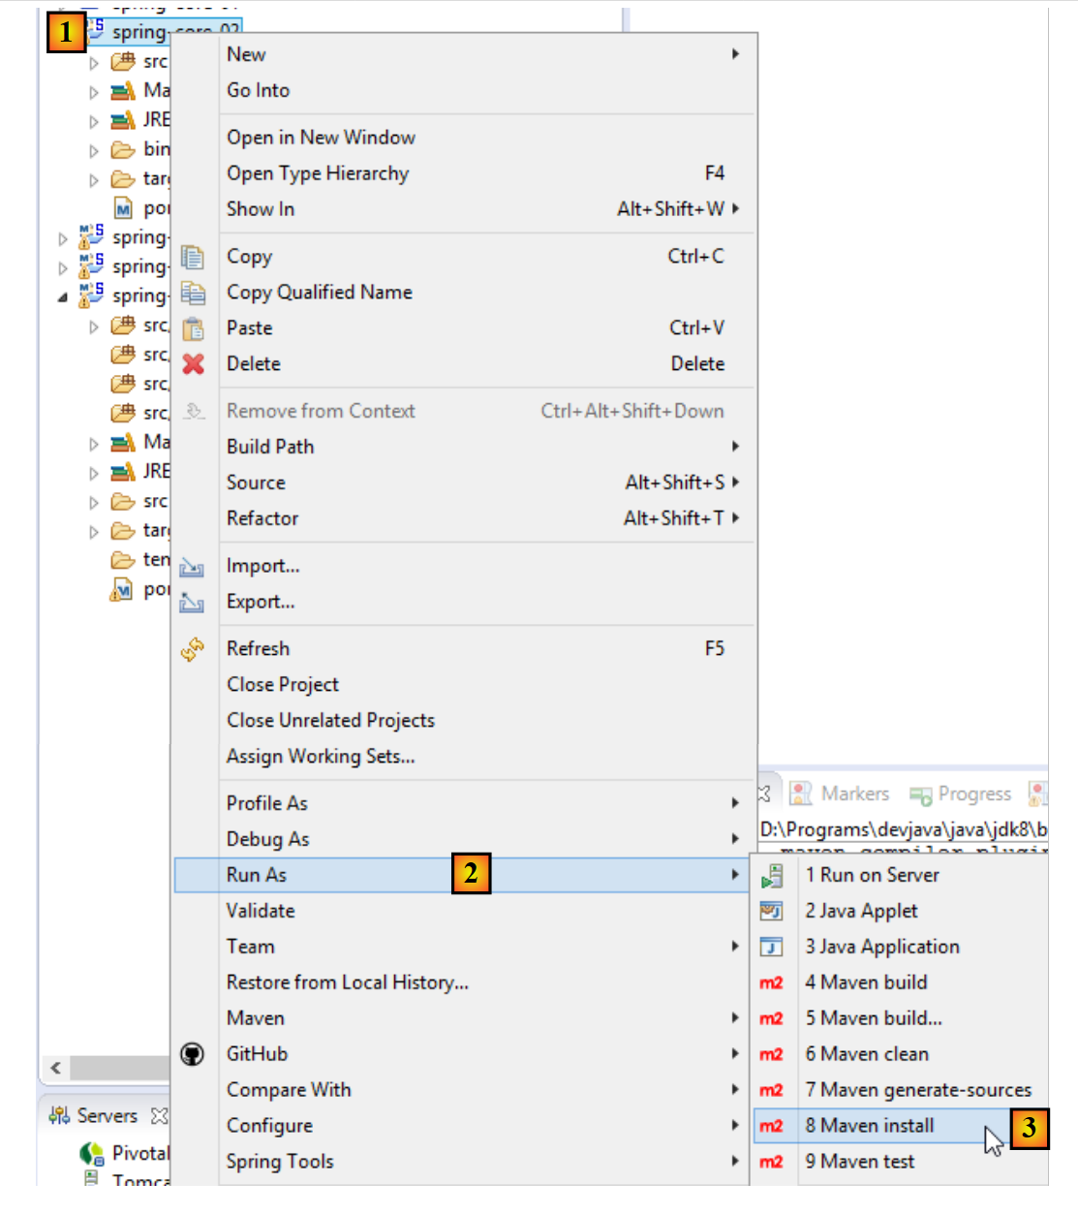Image resolution: width=1078 pixels, height=1214 pixels.
Task: Click the Import icon in menu
Action: [x=193, y=567]
